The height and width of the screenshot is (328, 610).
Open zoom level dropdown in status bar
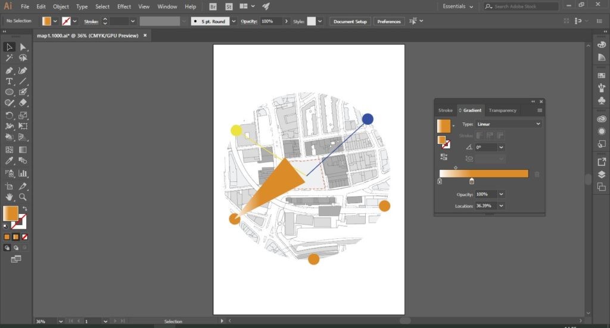61,321
